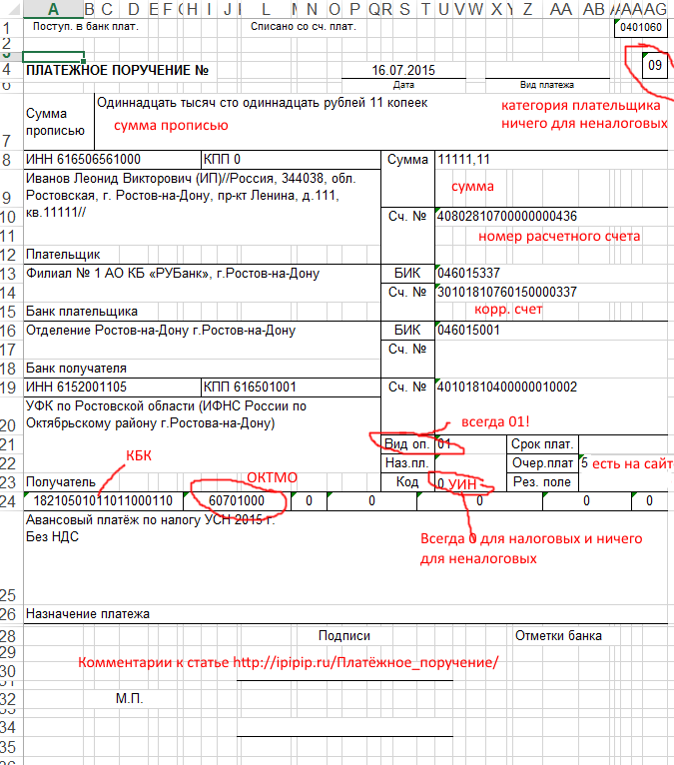Click payer bank БИК 046015337 cell
The image size is (674, 765).
pos(551,274)
